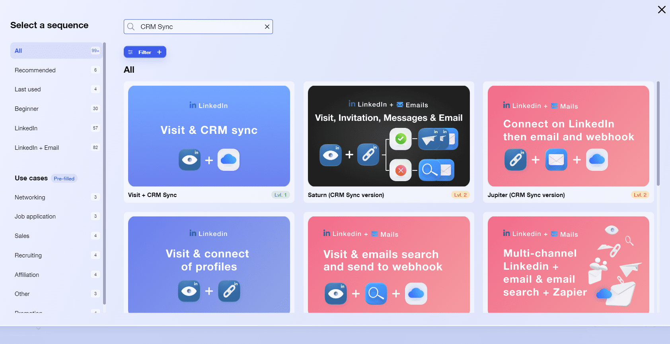670x344 pixels.
Task: Click eye icon in Visit & connect card
Action: pos(189,291)
